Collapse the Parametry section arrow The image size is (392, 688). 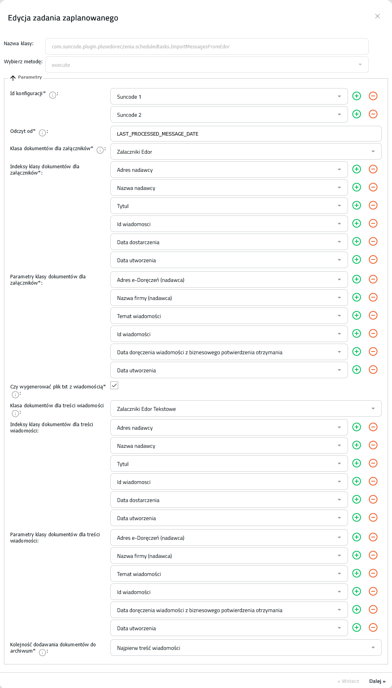click(x=13, y=78)
